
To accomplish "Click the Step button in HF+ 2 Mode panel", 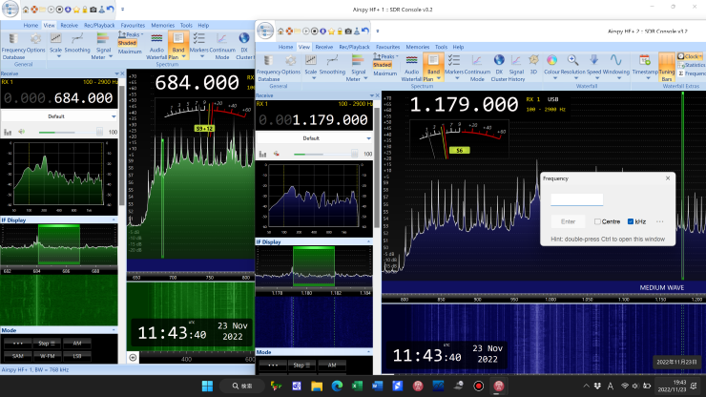I will [301, 365].
